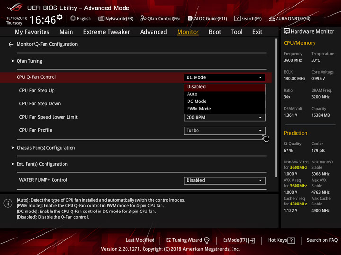341x255 pixels.
Task: Click the settings gear next to the clock
Action: (60, 17)
